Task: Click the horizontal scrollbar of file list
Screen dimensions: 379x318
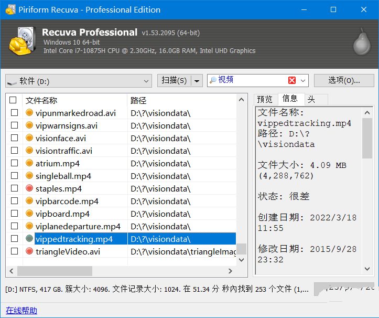Action: (55, 271)
